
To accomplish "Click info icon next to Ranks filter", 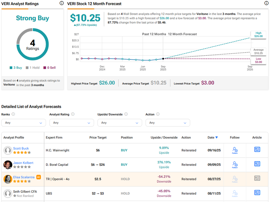I will click(13, 114).
